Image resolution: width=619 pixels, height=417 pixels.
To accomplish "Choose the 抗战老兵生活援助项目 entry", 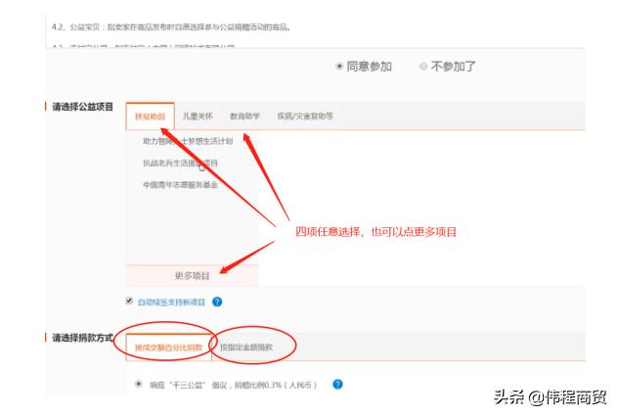I will pyautogui.click(x=180, y=162).
